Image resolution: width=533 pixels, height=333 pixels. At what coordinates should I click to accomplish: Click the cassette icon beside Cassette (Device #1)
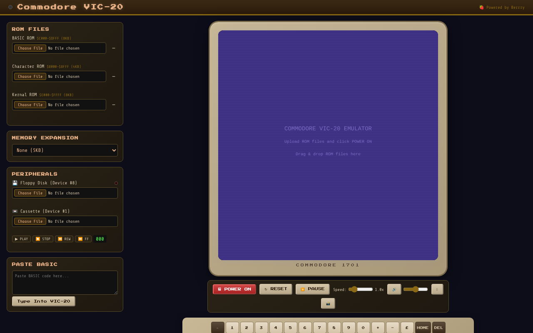pos(15,211)
